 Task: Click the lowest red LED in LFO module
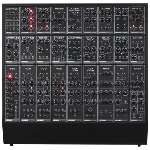(31, 26)
